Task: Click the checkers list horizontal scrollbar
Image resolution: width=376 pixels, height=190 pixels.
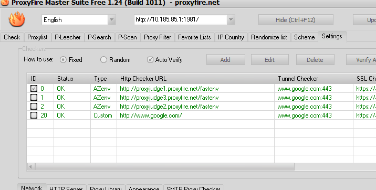Action: (165, 166)
